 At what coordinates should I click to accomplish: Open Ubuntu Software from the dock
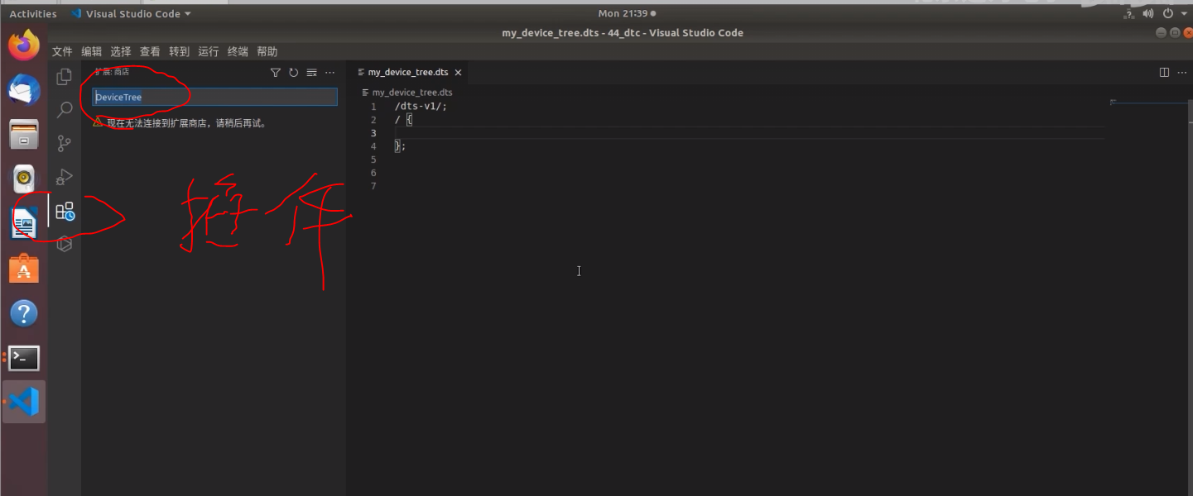(x=24, y=269)
